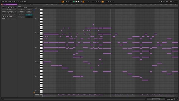Click the Clip title bar
The height and width of the screenshot is (101, 179).
coord(10,4)
